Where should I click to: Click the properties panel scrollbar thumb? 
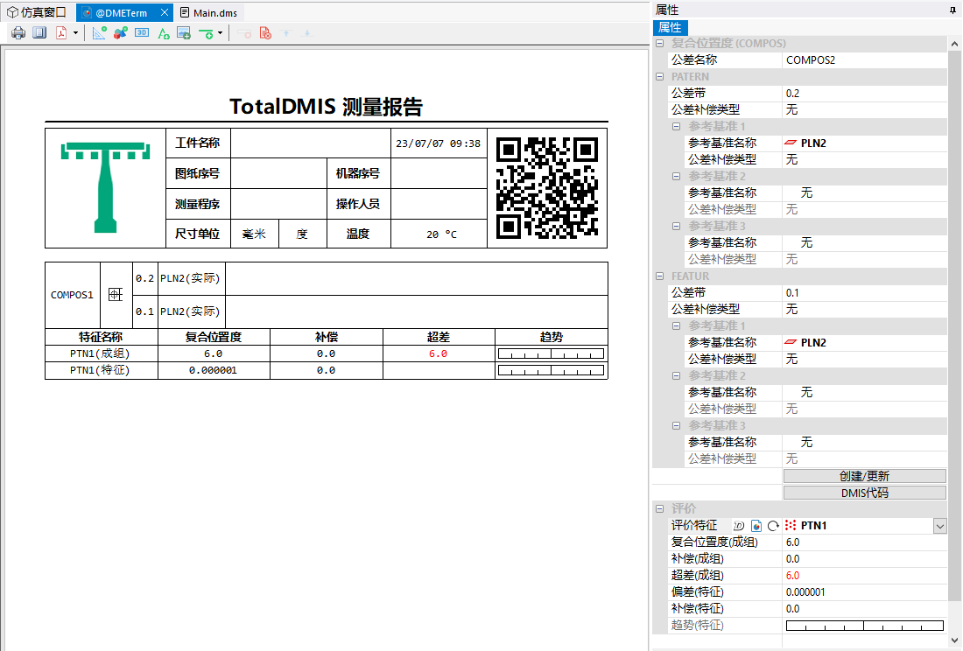954,325
